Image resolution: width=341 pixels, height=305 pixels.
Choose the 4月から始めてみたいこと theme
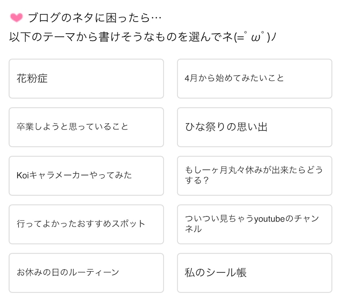click(x=255, y=79)
